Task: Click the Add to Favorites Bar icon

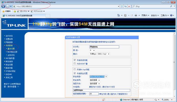Action: tap(15, 11)
